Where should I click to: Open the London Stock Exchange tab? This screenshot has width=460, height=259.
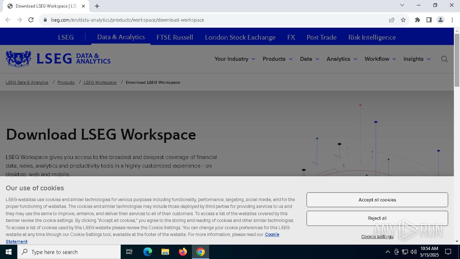pos(240,37)
